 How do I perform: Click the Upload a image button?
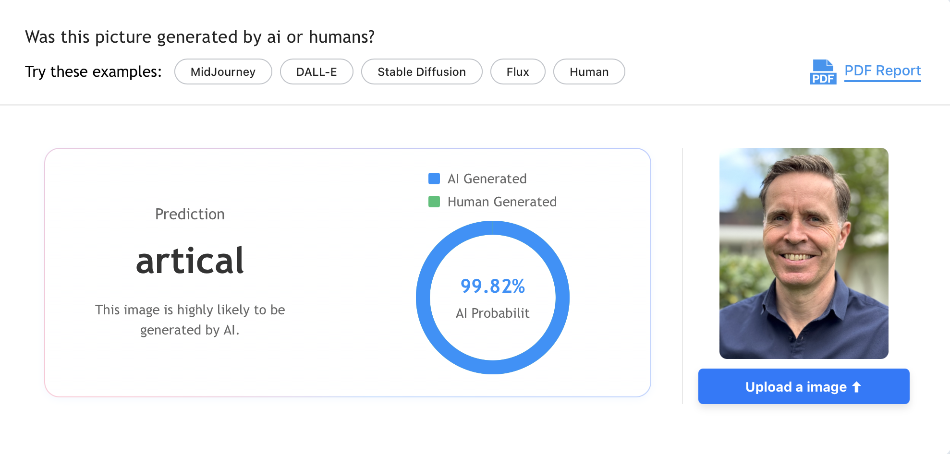point(804,386)
